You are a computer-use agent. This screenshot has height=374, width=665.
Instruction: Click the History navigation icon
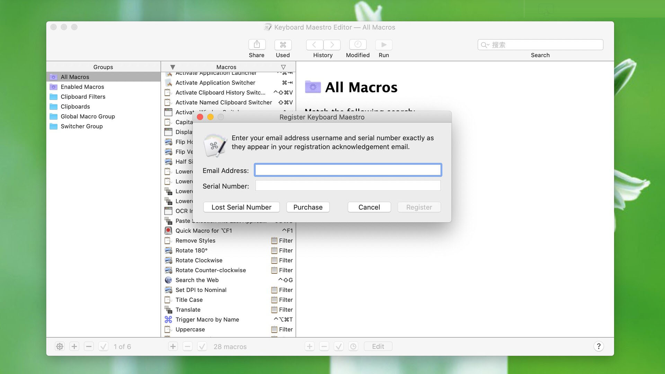(323, 44)
